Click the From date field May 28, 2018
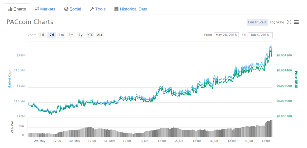The width and height of the screenshot is (307, 148). point(226,35)
